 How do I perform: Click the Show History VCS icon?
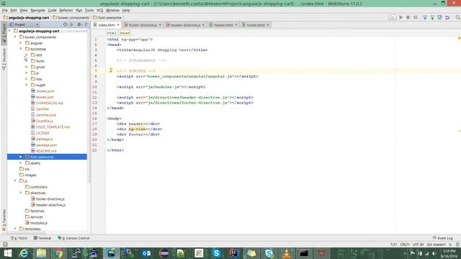point(439,17)
